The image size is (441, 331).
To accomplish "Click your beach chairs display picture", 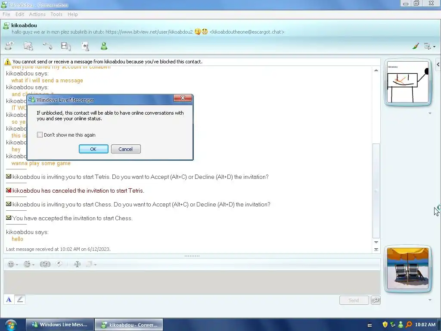I will [407, 268].
